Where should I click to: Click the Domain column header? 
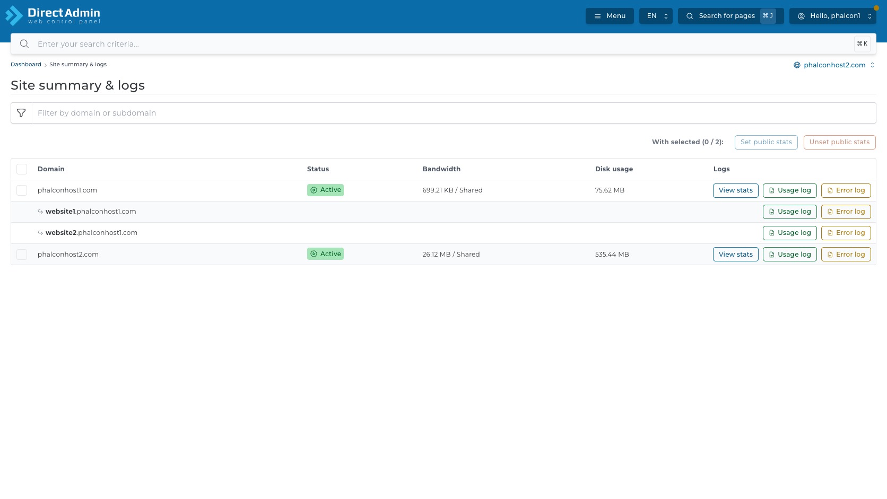click(51, 169)
